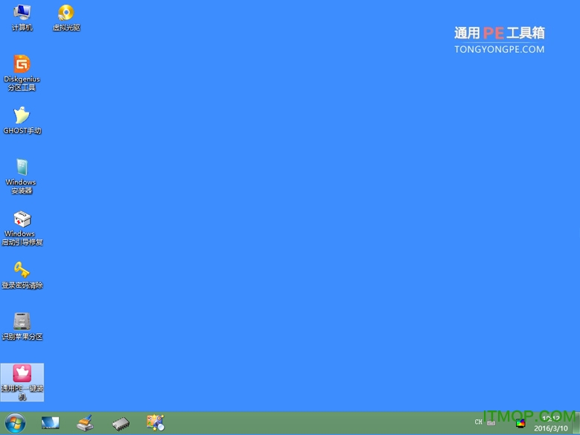Screen dimensions: 580x435
Task: Open the 计算机 (Computer) desktop icon
Action: (22, 17)
